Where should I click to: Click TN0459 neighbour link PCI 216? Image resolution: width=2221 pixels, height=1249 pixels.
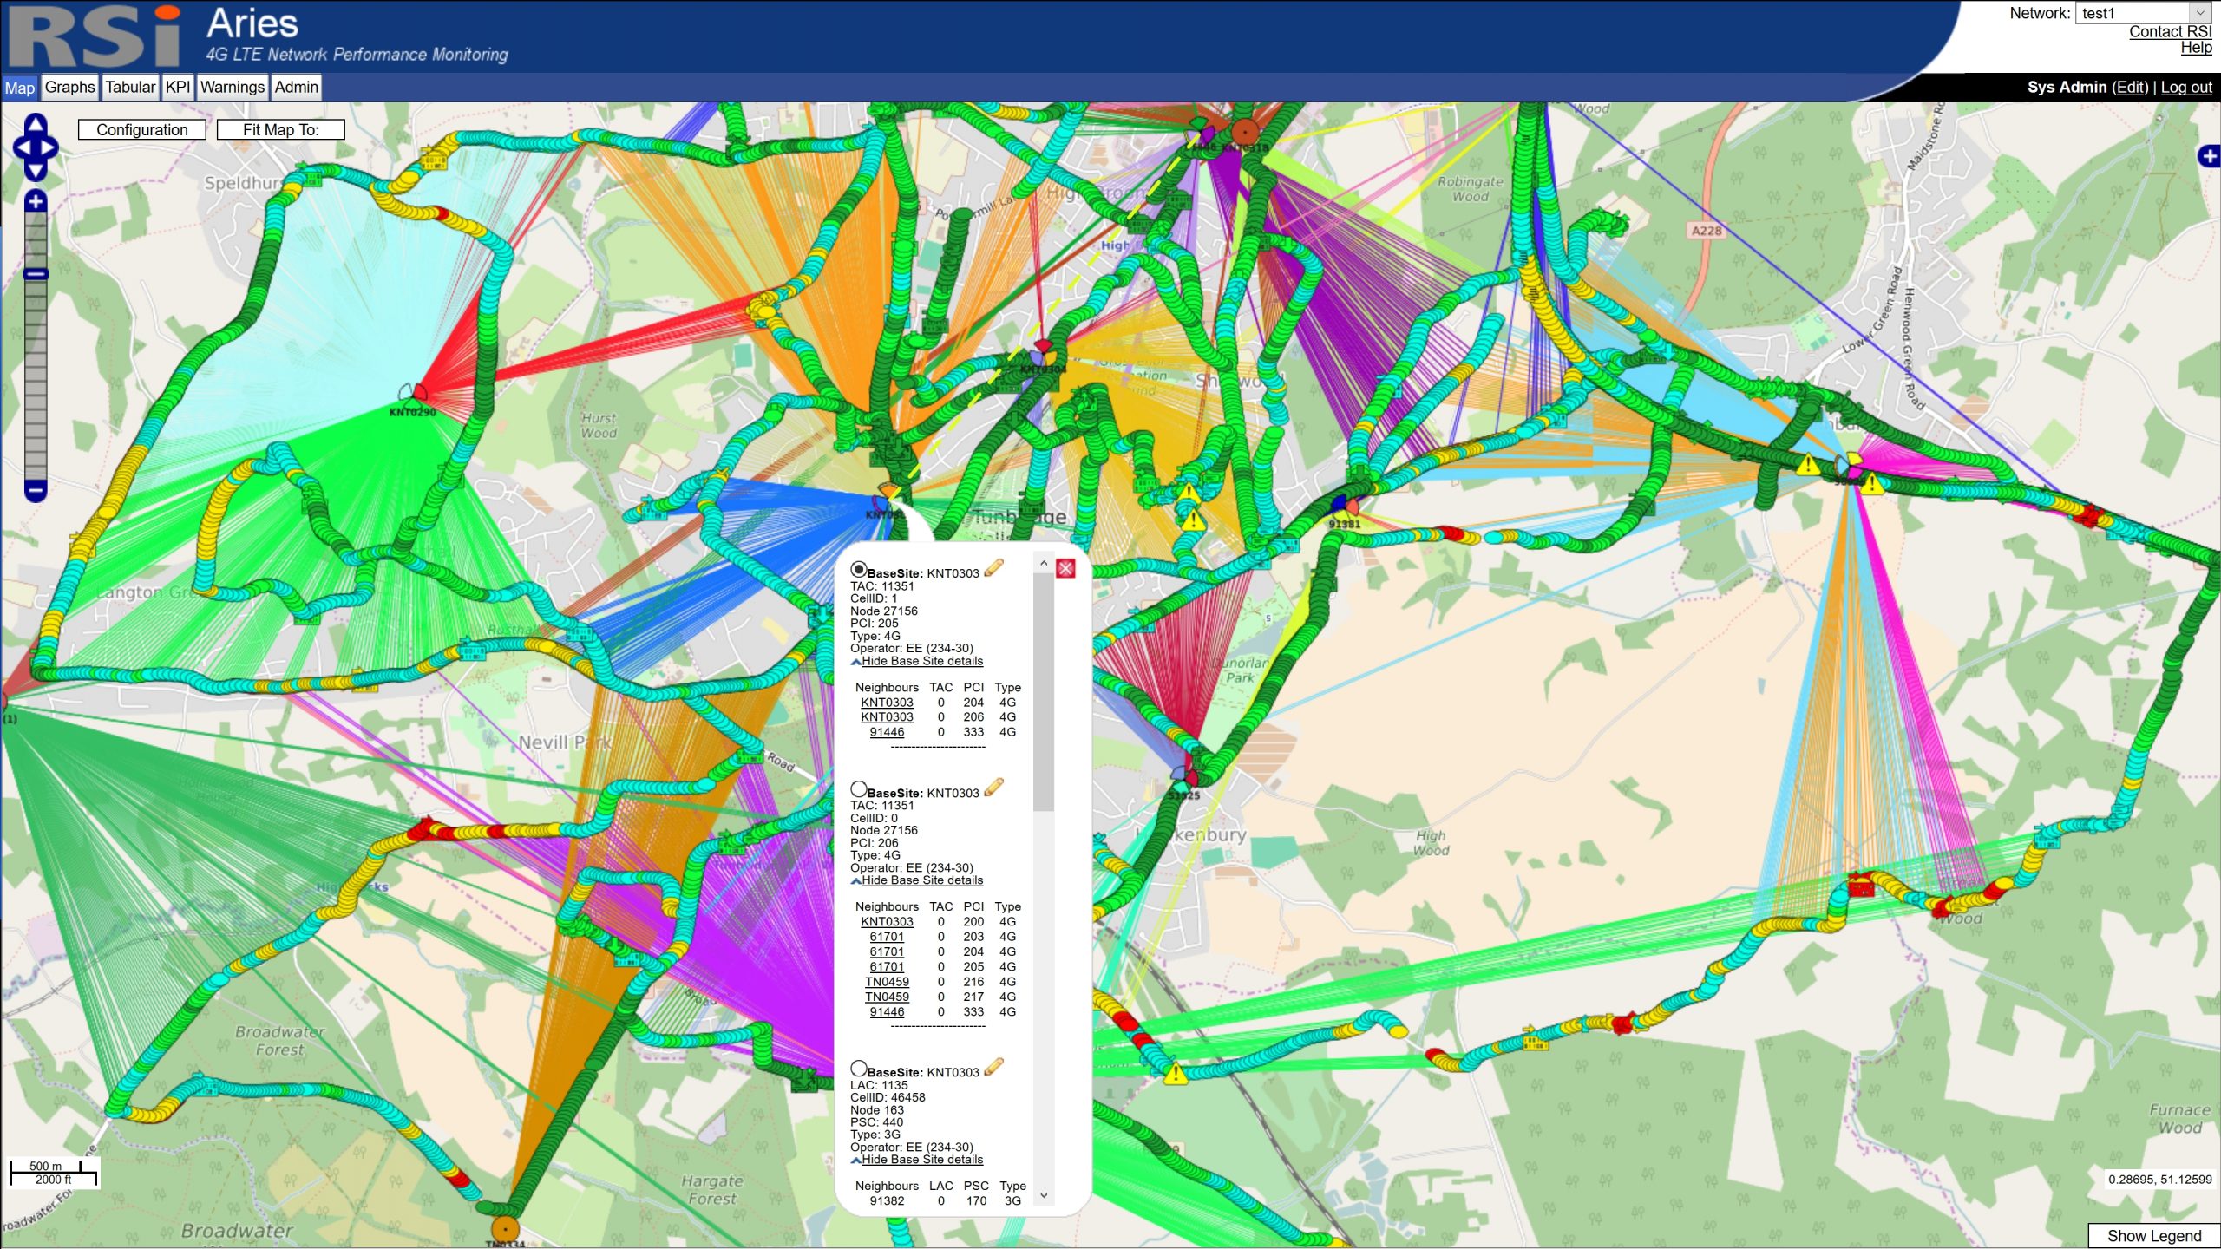tap(887, 982)
